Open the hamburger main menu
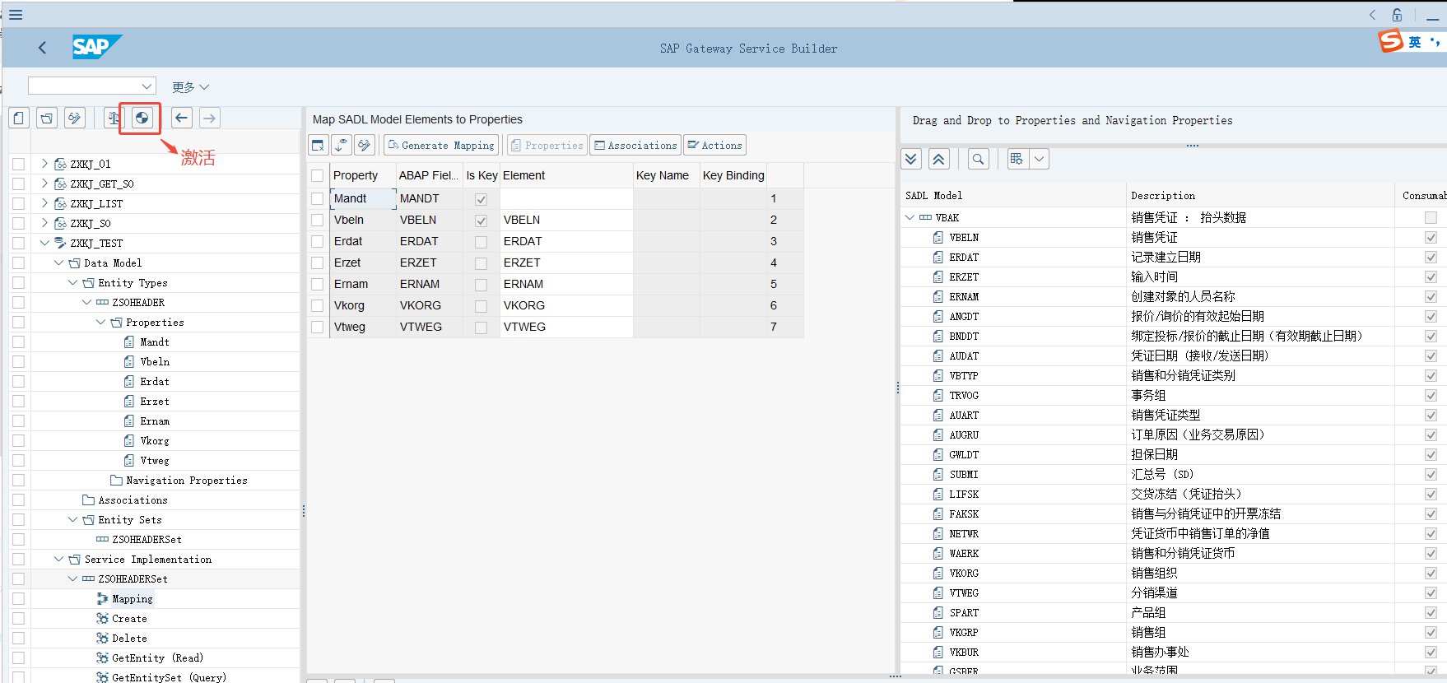The width and height of the screenshot is (1447, 683). click(16, 14)
